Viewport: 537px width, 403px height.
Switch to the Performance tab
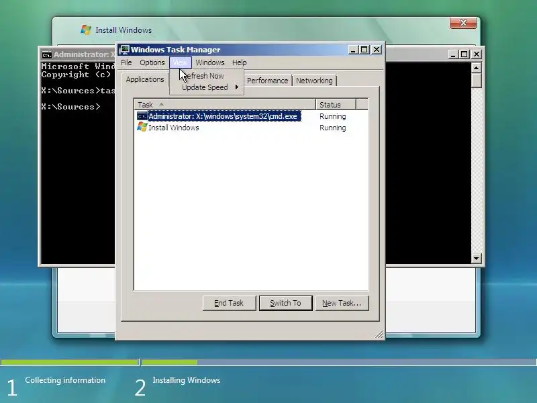click(267, 81)
